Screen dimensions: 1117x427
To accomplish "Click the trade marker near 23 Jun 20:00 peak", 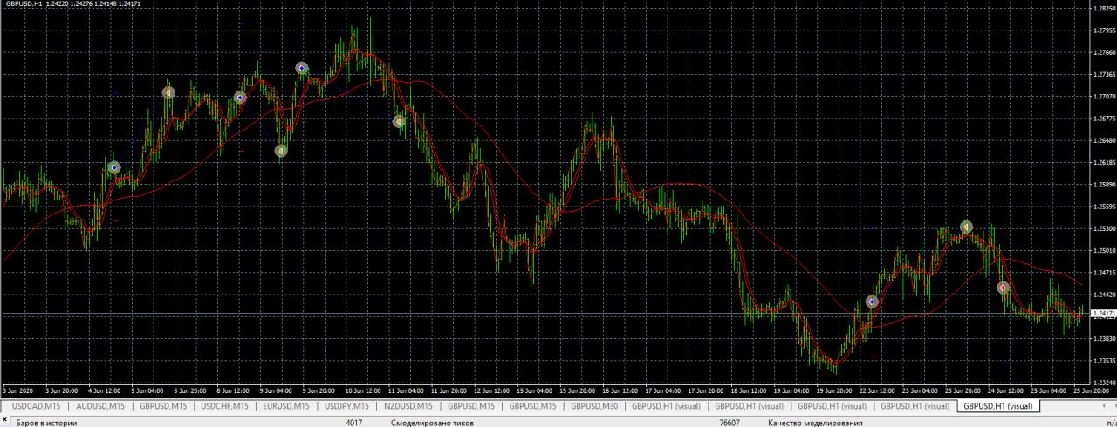I will (x=966, y=227).
